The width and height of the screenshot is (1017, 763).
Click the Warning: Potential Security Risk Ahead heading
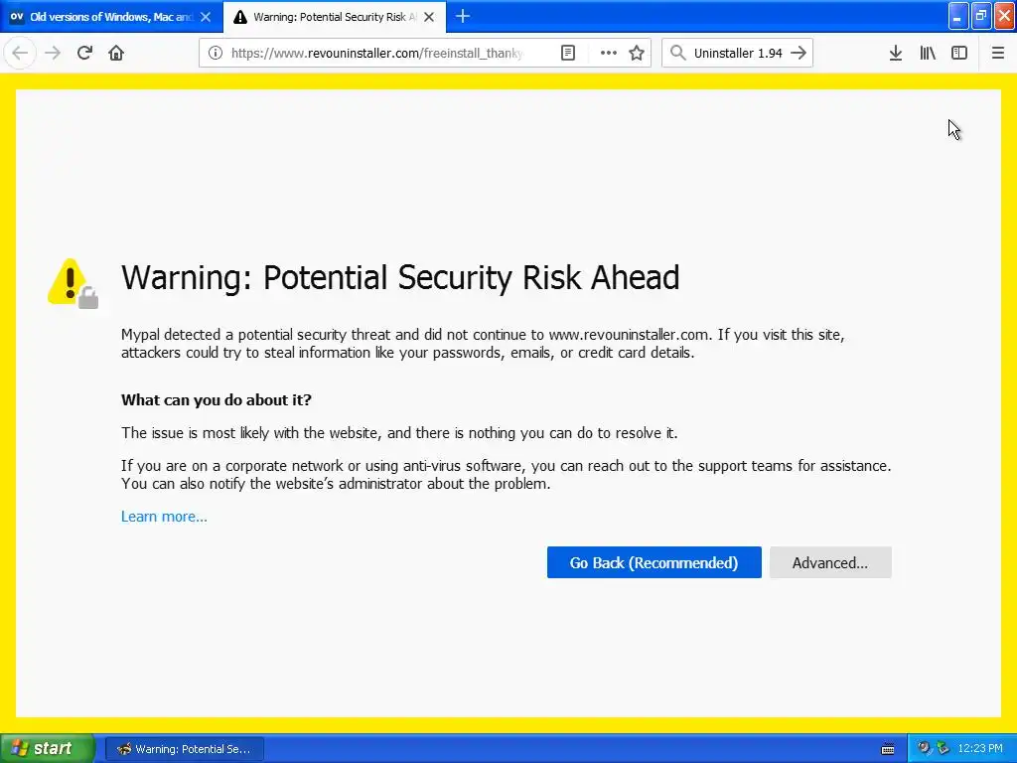[400, 278]
